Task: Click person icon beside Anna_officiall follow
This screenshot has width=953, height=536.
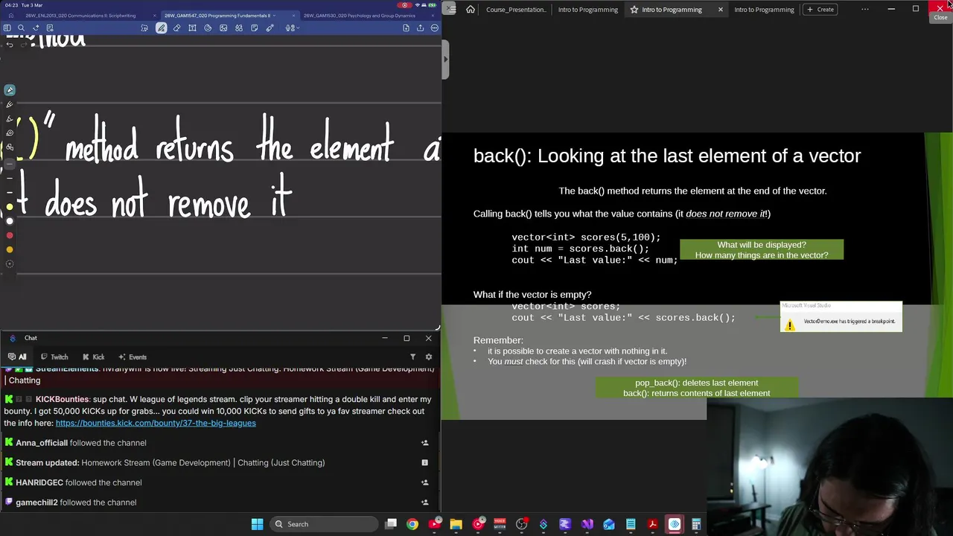Action: point(424,443)
